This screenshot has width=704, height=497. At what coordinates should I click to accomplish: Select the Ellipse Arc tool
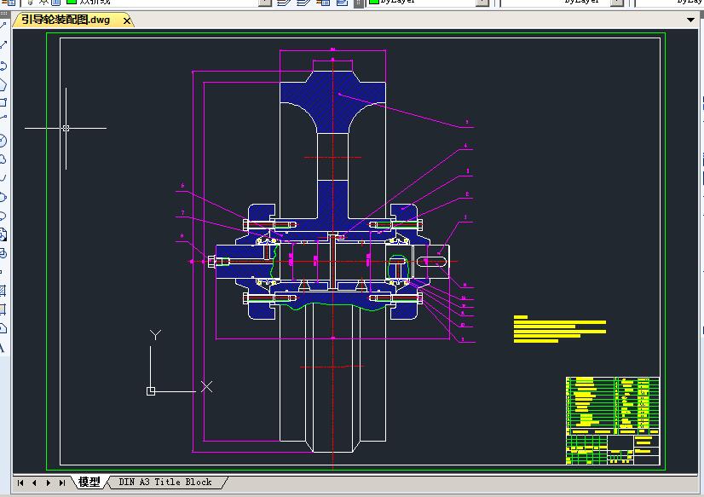click(3, 216)
